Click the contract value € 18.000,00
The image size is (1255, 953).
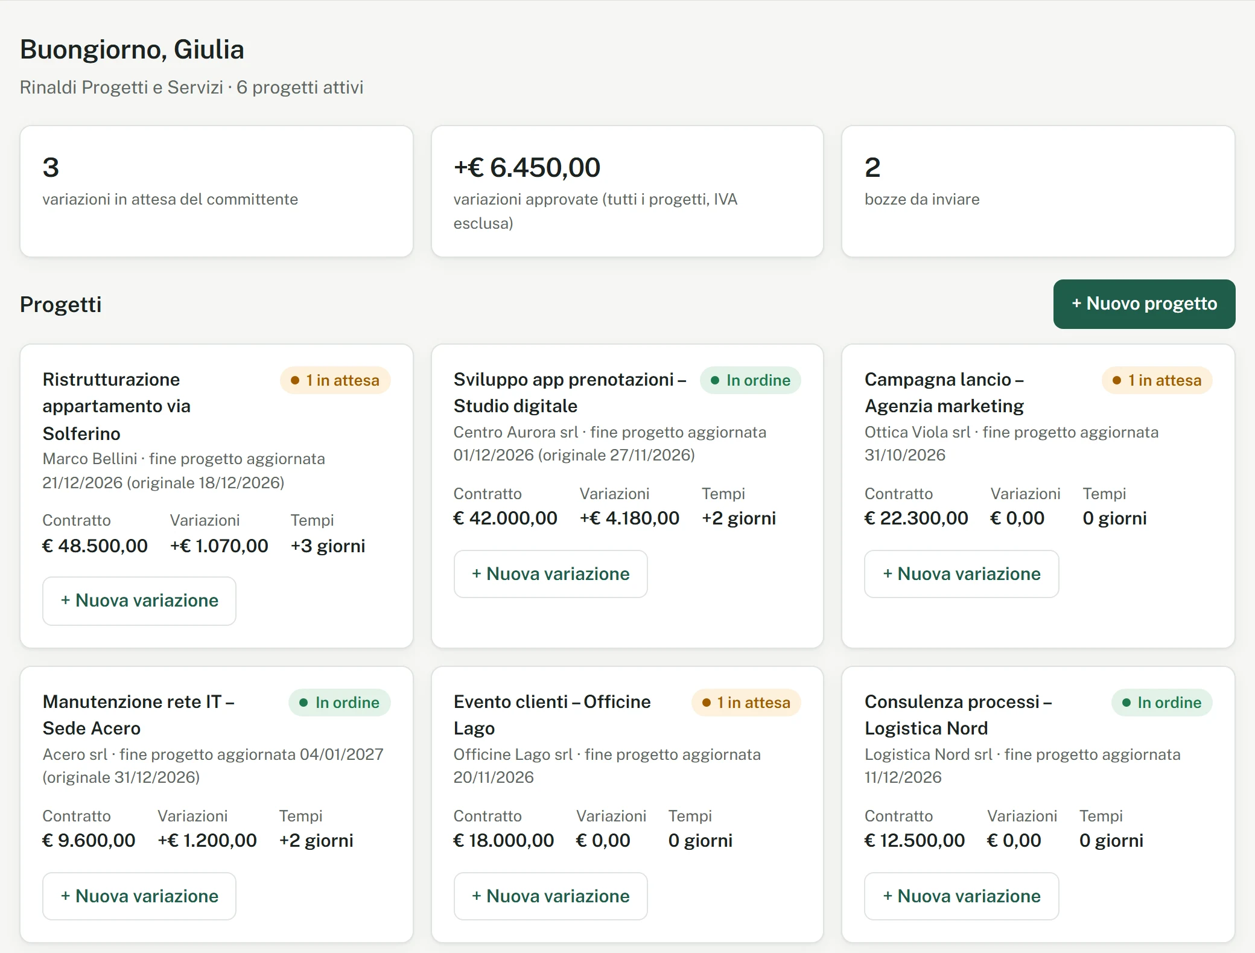point(503,841)
